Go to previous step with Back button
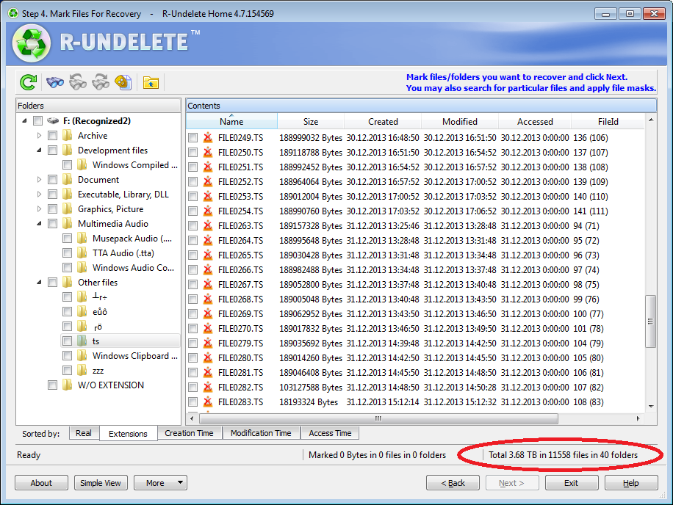This screenshot has height=505, width=673. point(453,483)
